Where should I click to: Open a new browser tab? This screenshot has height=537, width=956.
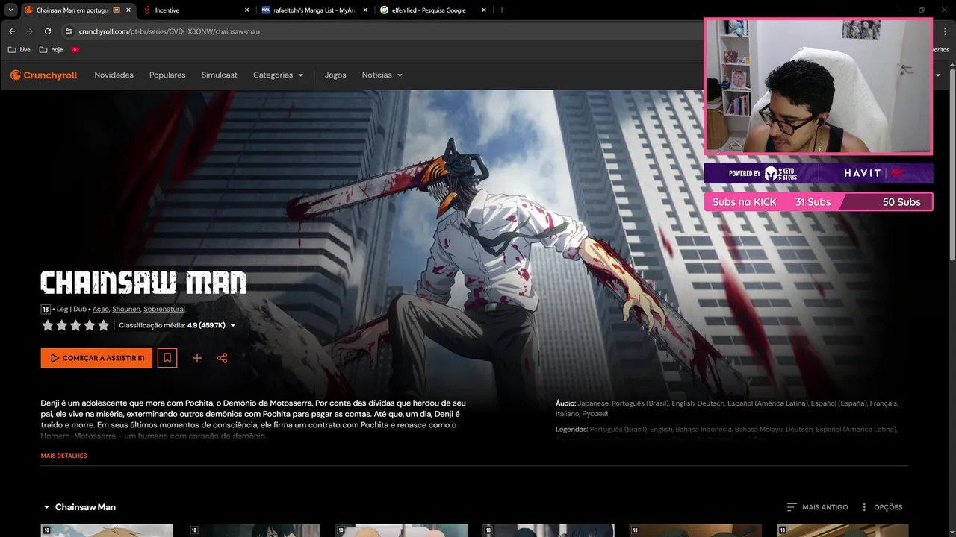pos(501,10)
